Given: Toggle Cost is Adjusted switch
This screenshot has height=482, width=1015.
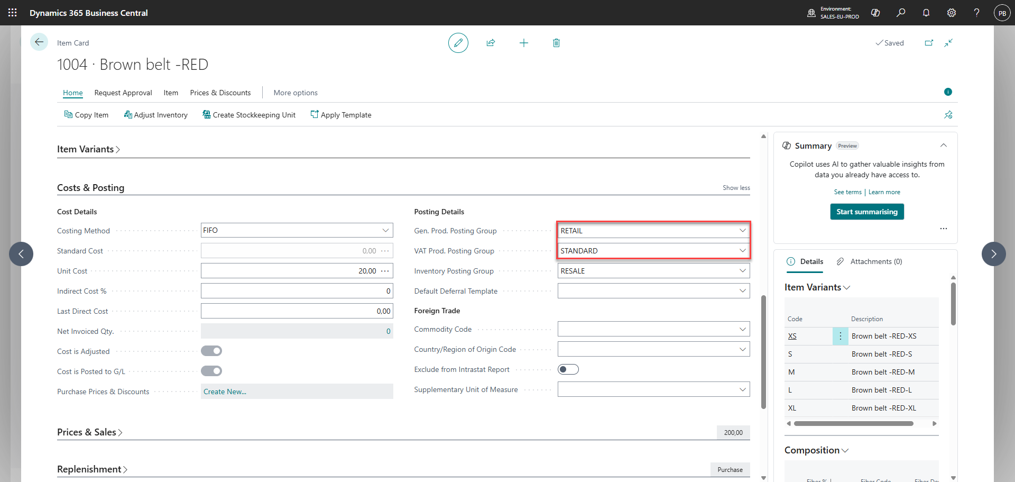Looking at the screenshot, I should [x=211, y=351].
